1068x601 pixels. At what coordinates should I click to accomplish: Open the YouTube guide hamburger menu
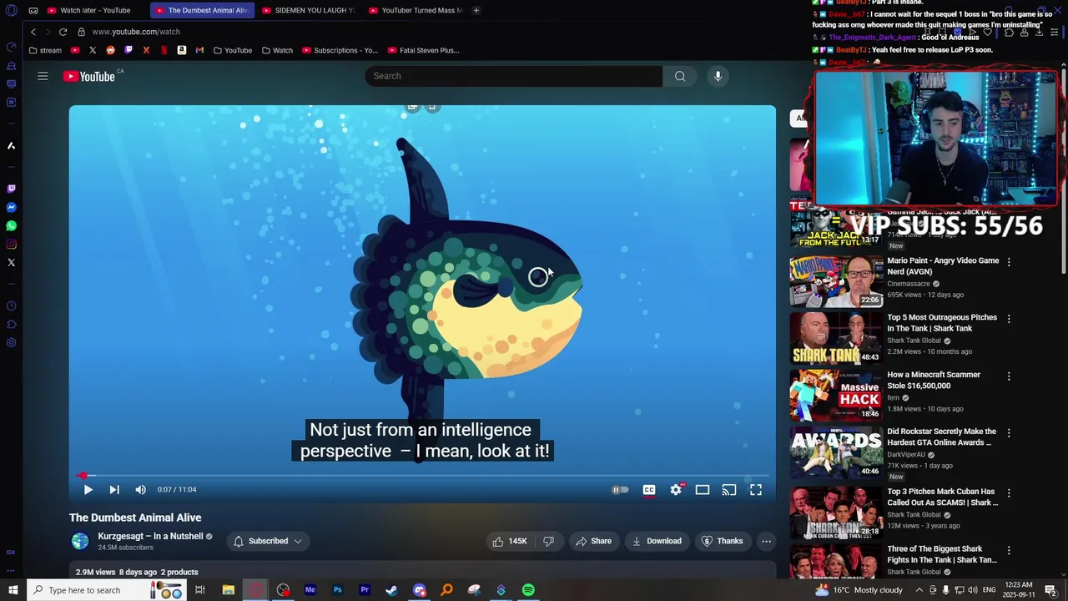pyautogui.click(x=43, y=76)
